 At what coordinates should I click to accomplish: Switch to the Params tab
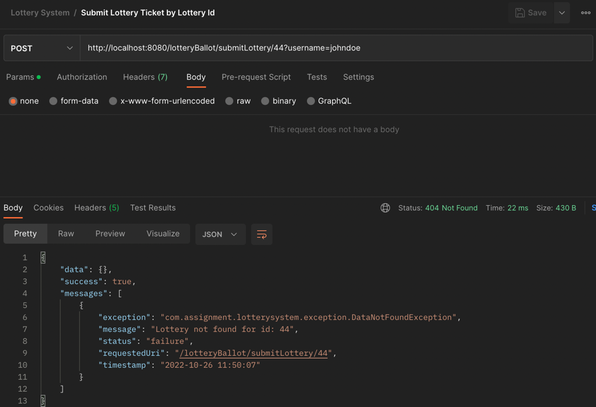click(x=23, y=77)
